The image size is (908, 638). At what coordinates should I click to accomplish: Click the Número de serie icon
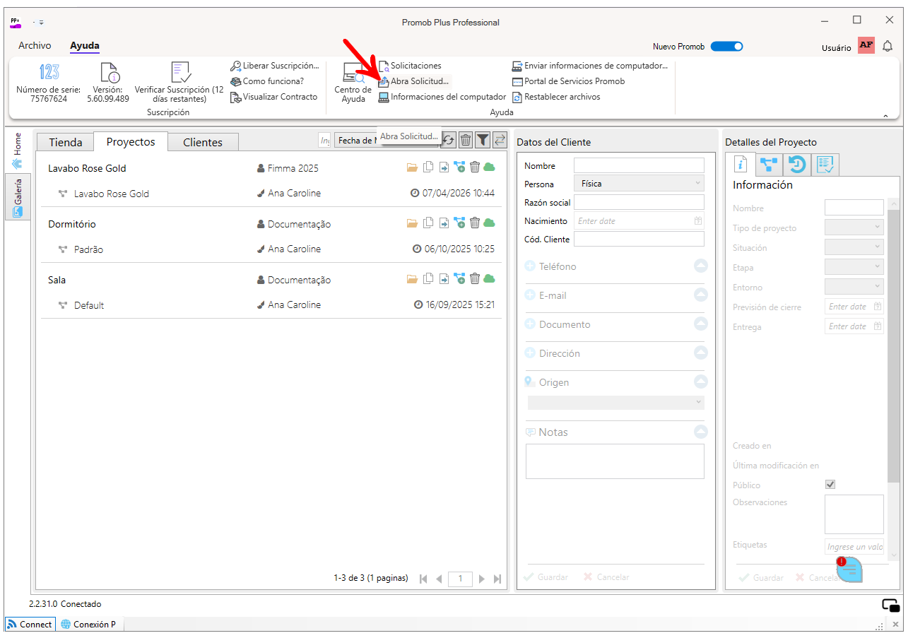49,72
